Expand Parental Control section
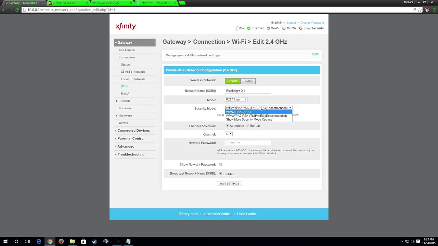 coord(130,138)
